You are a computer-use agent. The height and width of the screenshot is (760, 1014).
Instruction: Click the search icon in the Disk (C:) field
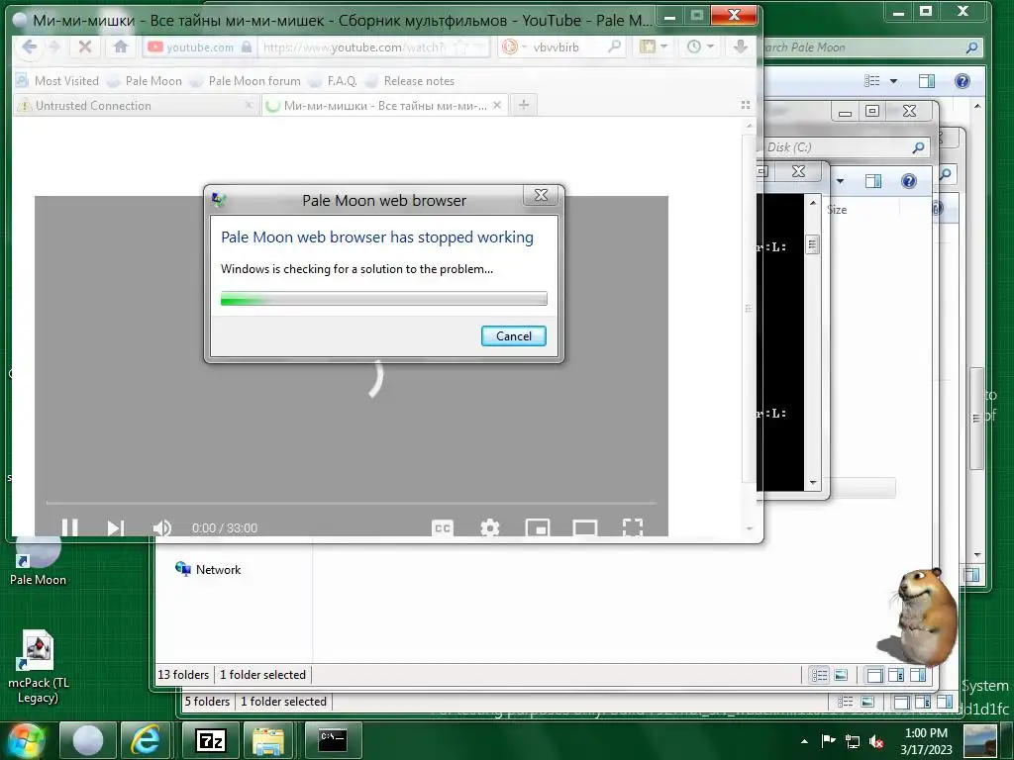(918, 147)
